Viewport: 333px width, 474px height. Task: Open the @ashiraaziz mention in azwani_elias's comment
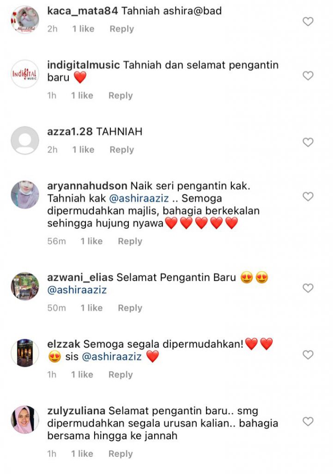77,290
